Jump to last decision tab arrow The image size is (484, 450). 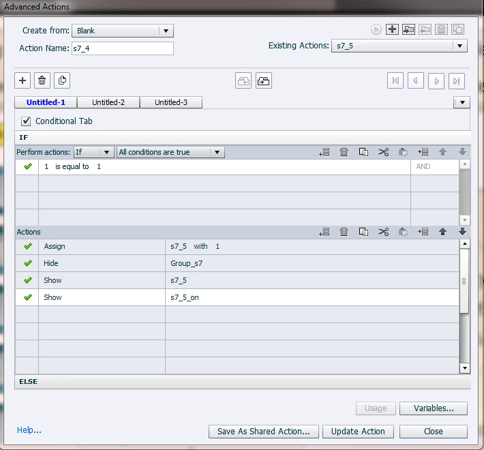457,81
